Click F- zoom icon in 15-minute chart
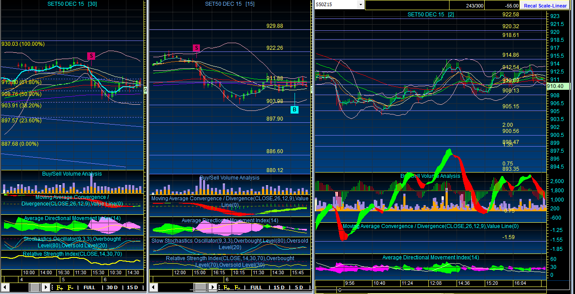This screenshot has width=575, height=294. pyautogui.click(x=237, y=287)
